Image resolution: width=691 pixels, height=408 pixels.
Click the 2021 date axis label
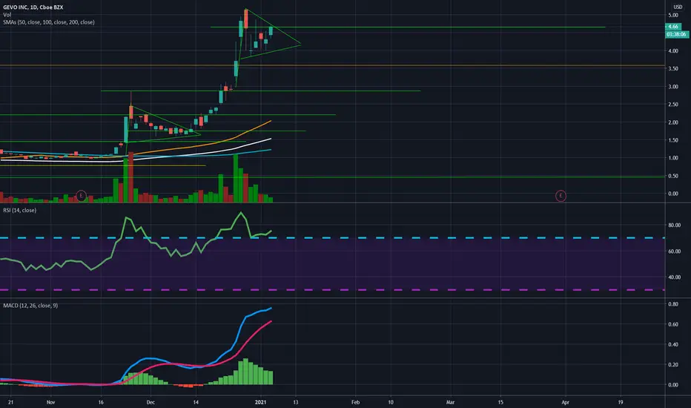261,402
